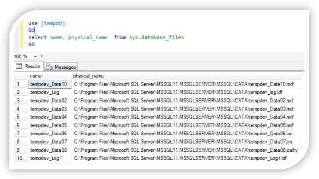This screenshot has height=179, width=319.
Task: Click the final GO line in editor
Action: click(x=31, y=44)
